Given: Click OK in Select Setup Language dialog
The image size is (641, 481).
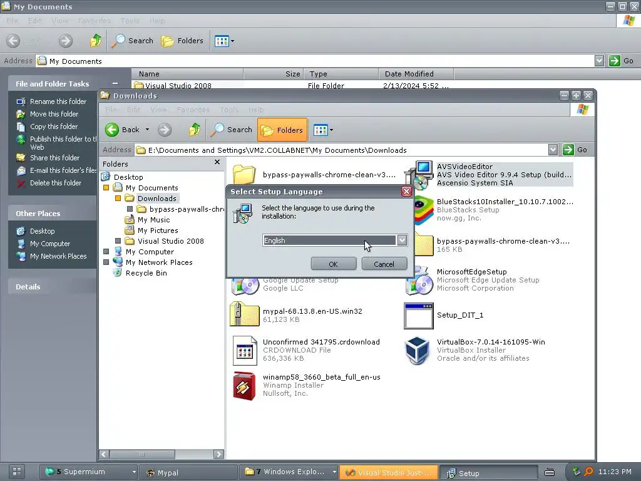Looking at the screenshot, I should pos(333,264).
